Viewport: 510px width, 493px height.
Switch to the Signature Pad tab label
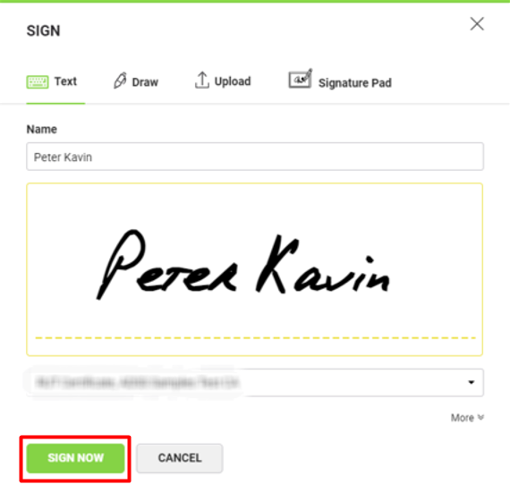pos(355,83)
